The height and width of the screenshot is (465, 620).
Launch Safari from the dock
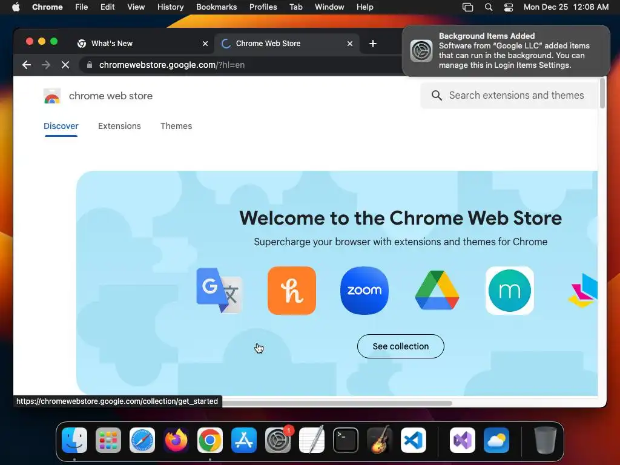tap(142, 440)
